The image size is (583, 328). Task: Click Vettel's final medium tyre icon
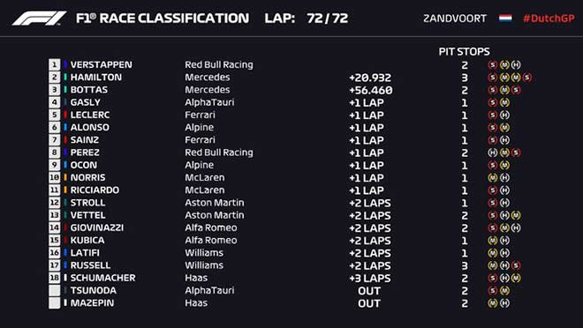pos(516,215)
